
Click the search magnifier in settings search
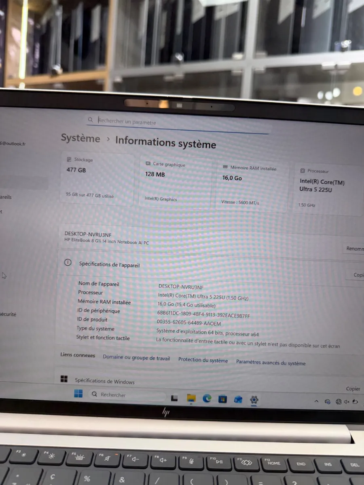[x=91, y=120]
